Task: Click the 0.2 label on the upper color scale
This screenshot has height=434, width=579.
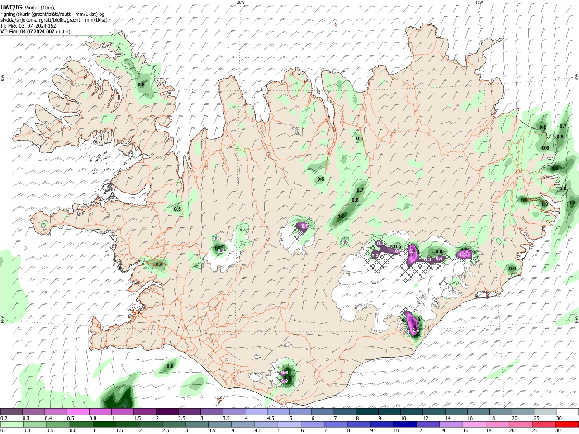Action: click(3, 418)
